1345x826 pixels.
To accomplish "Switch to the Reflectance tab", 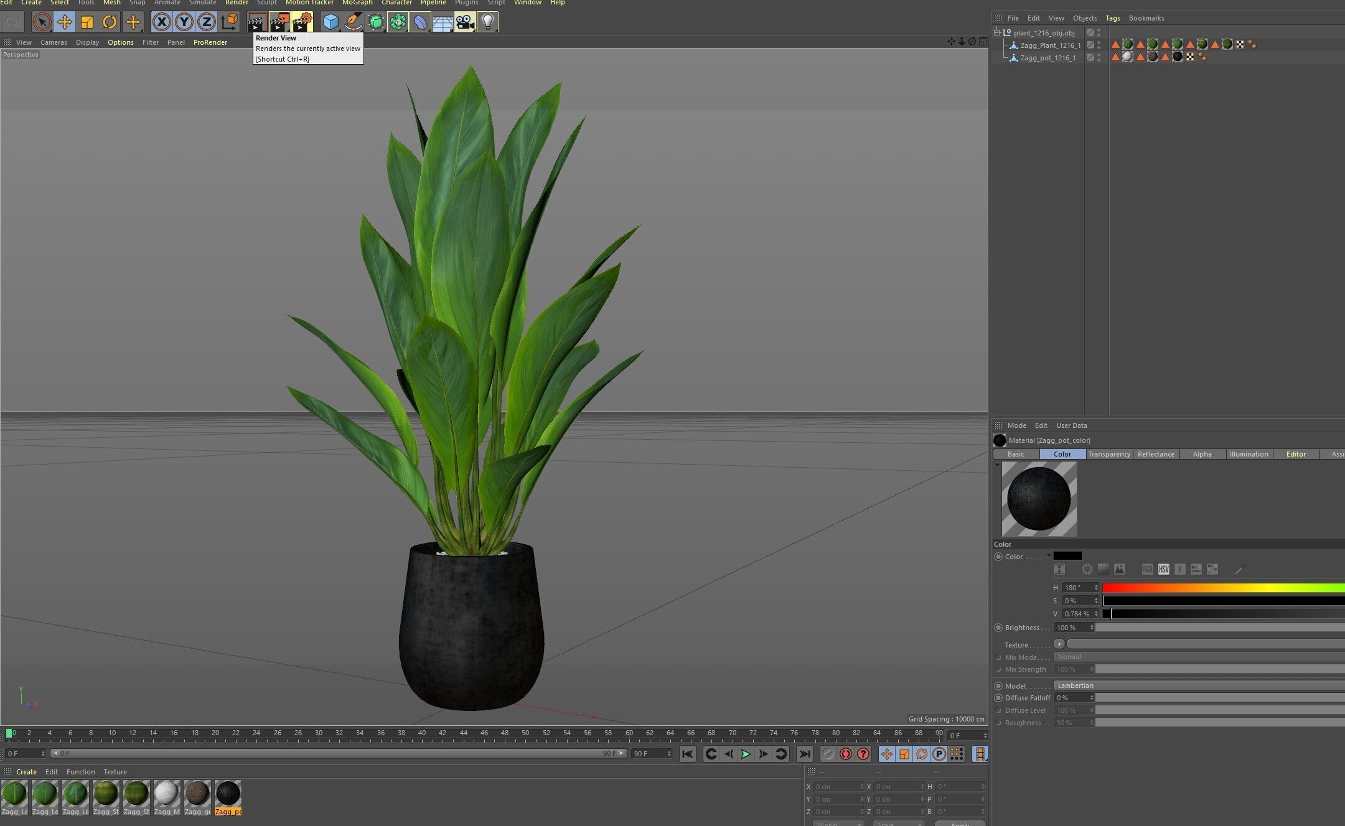I will pos(1156,454).
